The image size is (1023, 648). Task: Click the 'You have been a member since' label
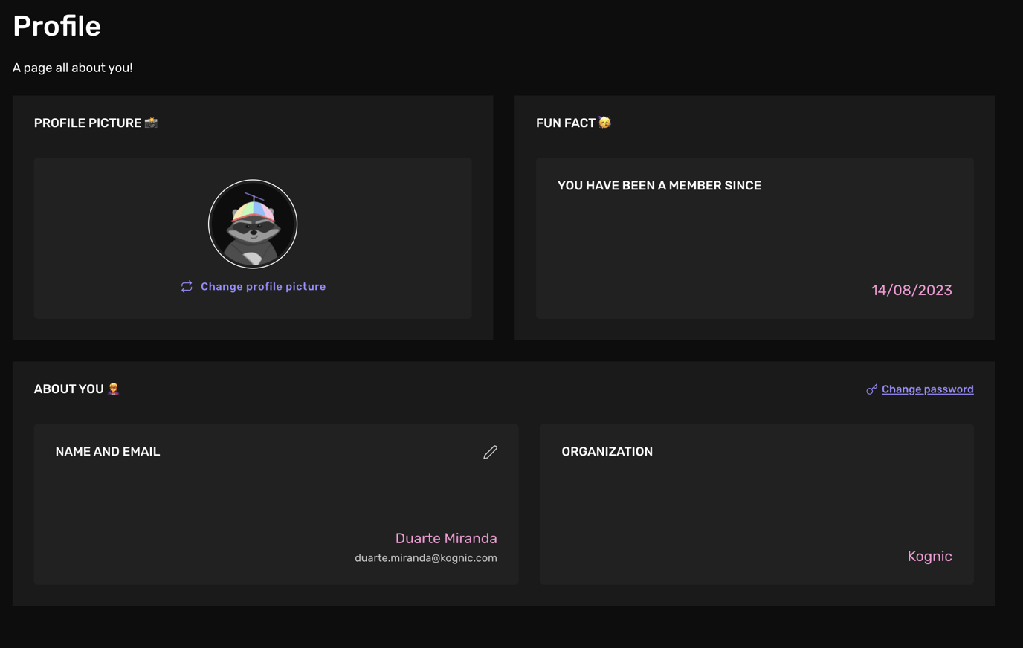tap(659, 186)
